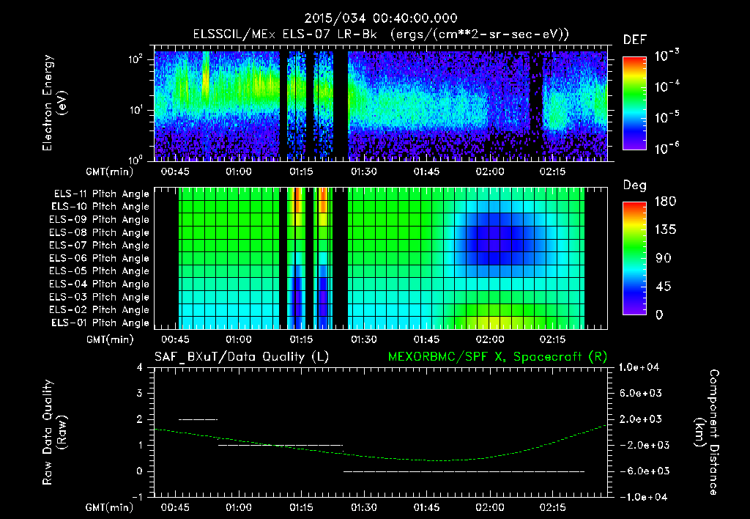
Task: Select the 10^-5 tick on DEF scale
Action: click(x=667, y=117)
